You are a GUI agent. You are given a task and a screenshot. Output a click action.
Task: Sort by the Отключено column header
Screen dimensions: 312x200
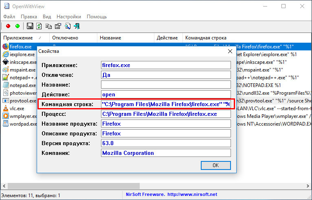[73, 38]
